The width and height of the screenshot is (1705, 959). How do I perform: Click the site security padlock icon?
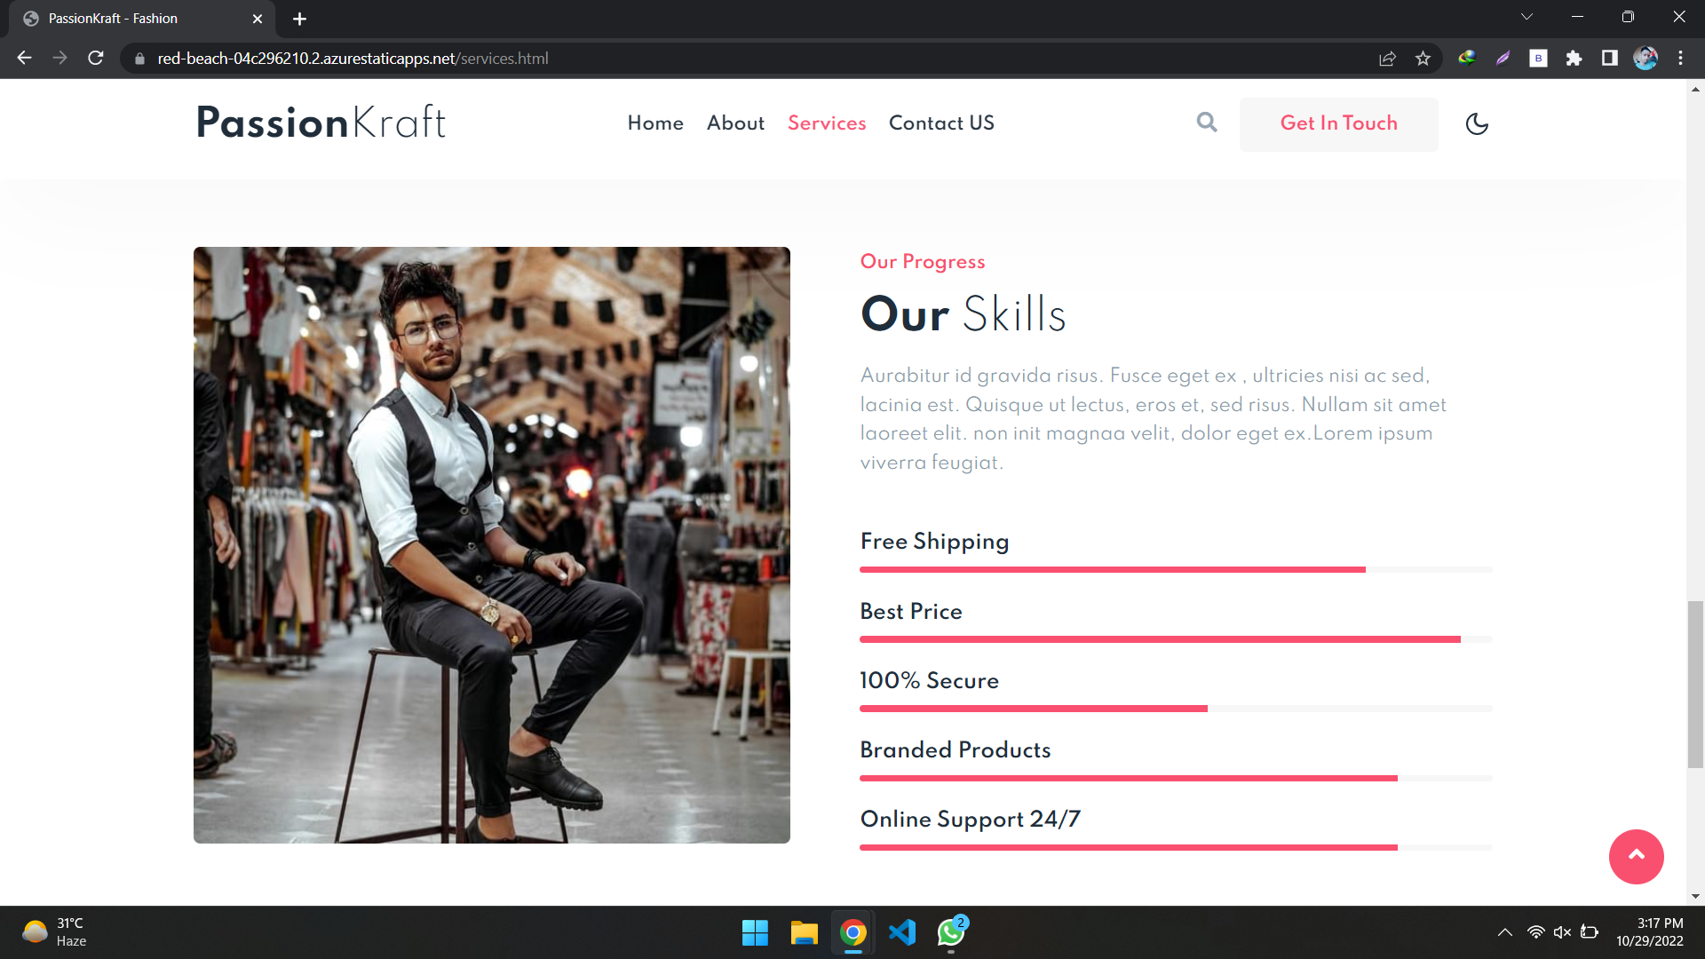(x=139, y=59)
